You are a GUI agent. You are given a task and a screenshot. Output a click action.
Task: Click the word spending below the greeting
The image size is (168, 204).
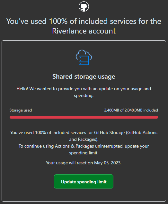(x=84, y=96)
